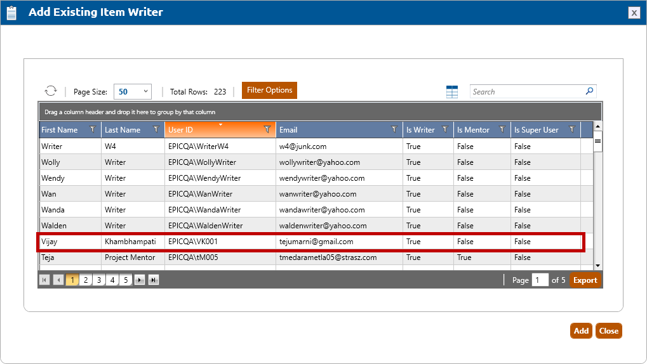Open filter on Is Mentor column
This screenshot has width=647, height=364.
click(x=502, y=129)
